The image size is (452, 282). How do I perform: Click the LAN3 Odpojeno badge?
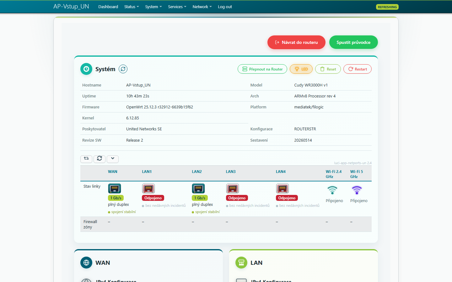(x=237, y=198)
